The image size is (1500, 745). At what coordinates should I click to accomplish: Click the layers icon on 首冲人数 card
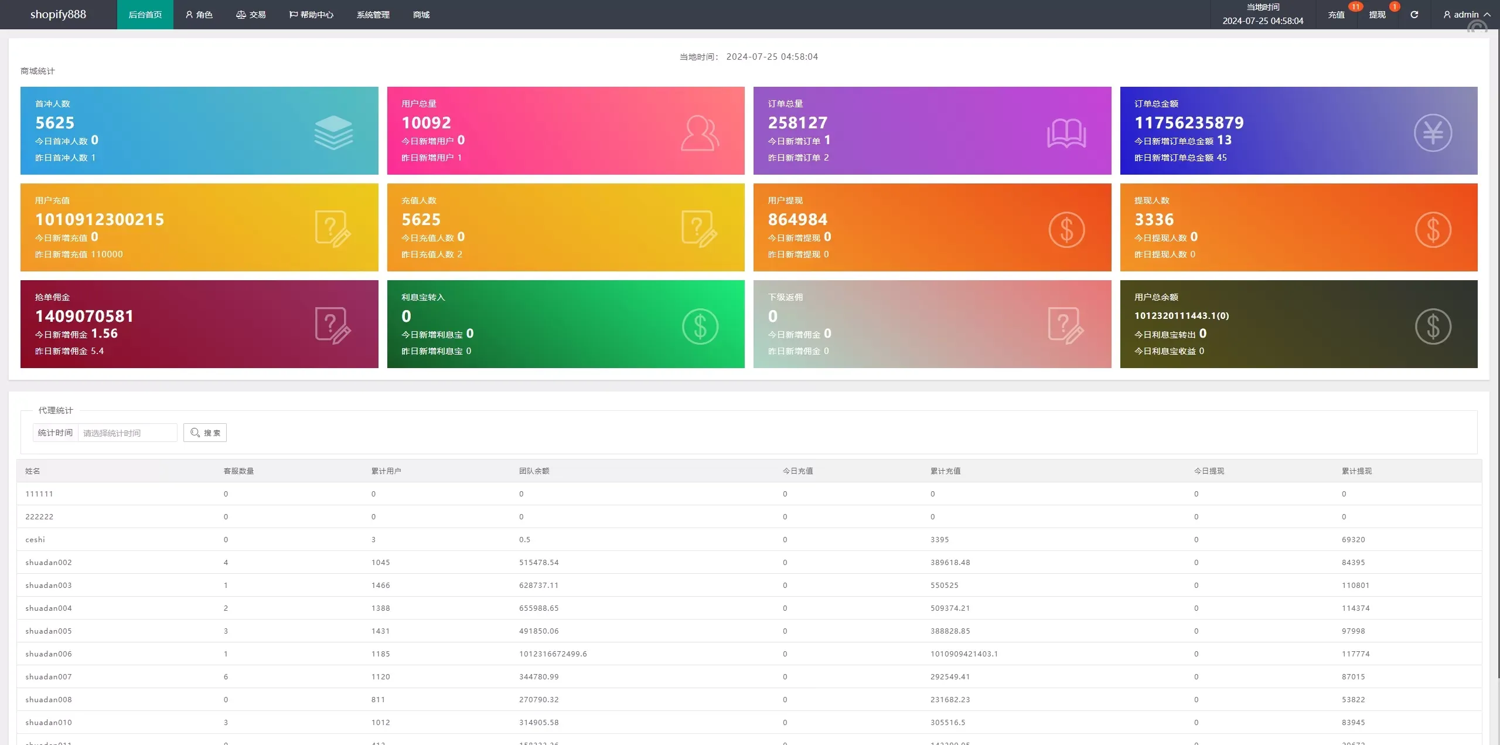point(333,132)
